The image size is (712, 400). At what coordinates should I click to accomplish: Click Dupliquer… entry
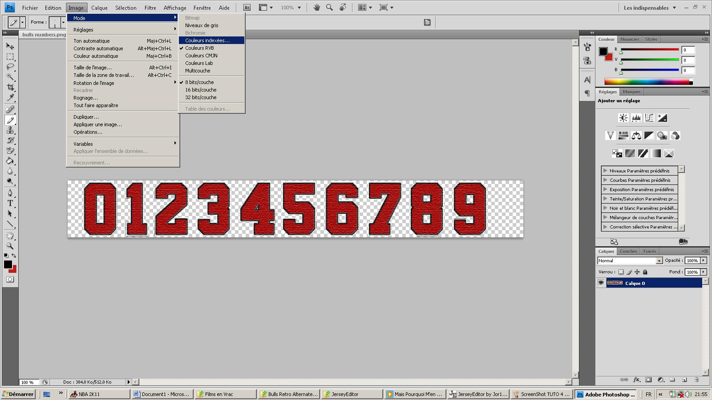coord(123,117)
